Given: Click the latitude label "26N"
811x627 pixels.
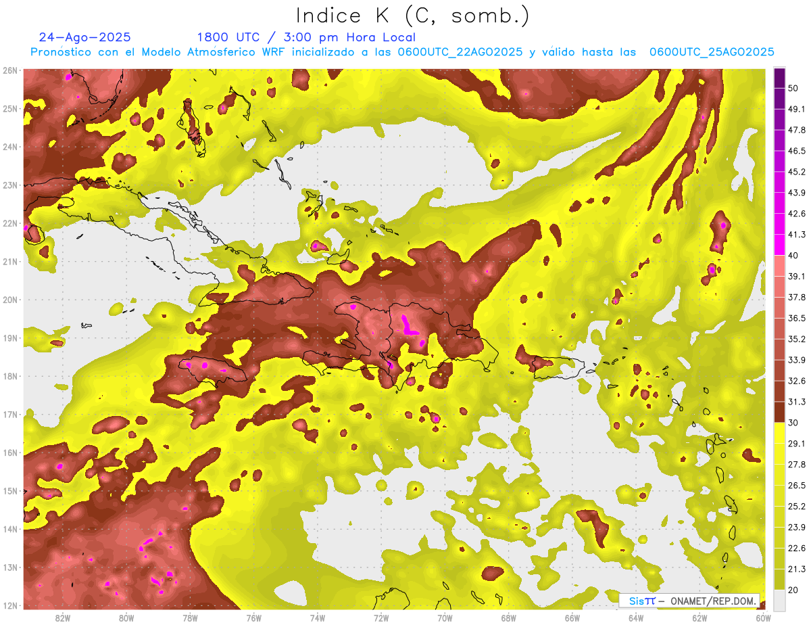Looking at the screenshot, I should pyautogui.click(x=10, y=70).
